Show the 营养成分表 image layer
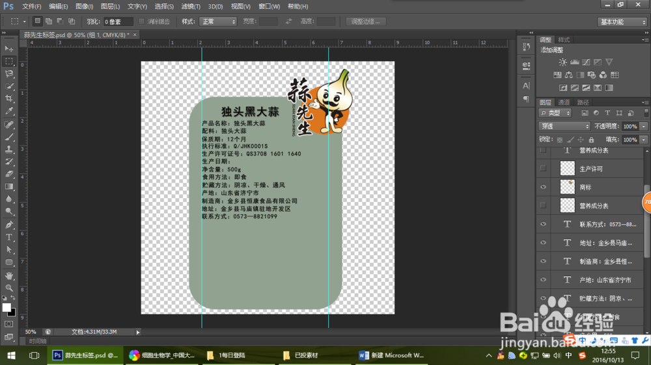This screenshot has width=651, height=365. (543, 205)
